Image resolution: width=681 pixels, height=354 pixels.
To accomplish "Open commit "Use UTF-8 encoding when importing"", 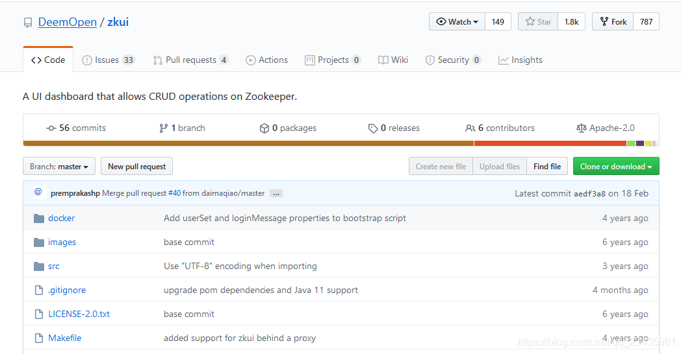I will coord(240,266).
